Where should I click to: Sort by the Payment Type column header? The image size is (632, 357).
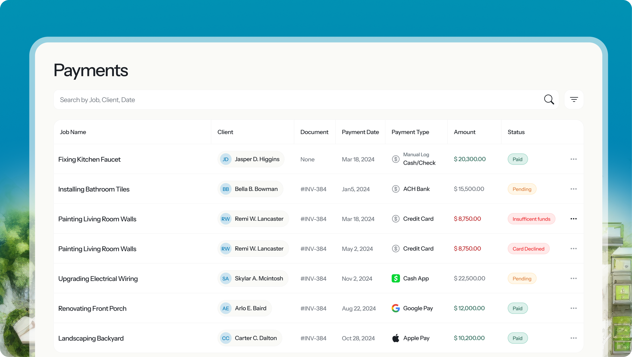[410, 132]
